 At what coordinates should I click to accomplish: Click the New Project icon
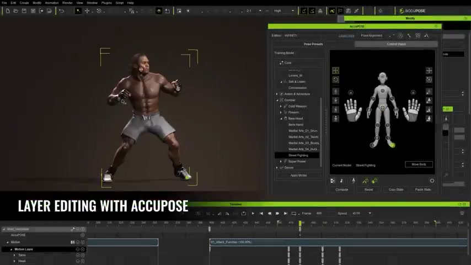(8, 11)
